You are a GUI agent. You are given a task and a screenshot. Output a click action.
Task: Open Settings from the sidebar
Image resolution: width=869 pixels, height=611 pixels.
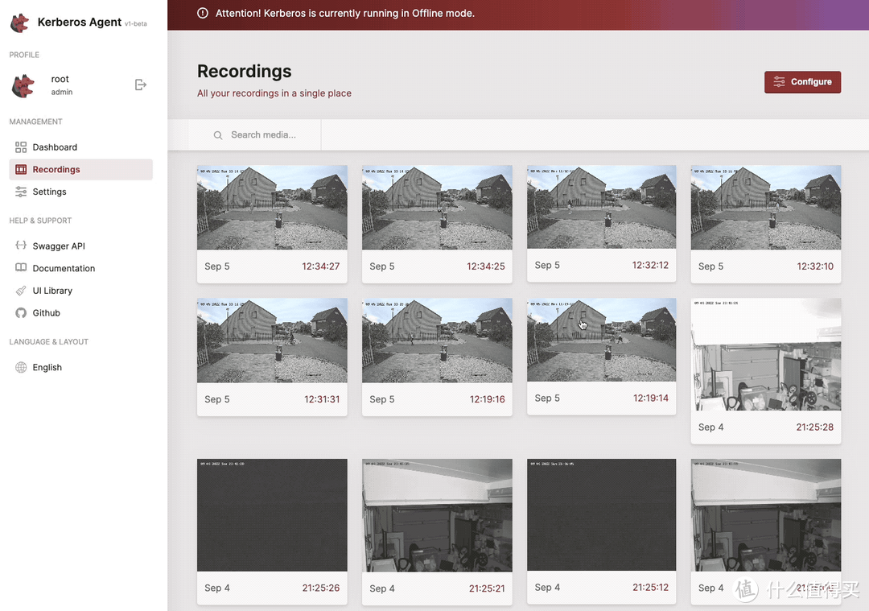[x=49, y=192]
